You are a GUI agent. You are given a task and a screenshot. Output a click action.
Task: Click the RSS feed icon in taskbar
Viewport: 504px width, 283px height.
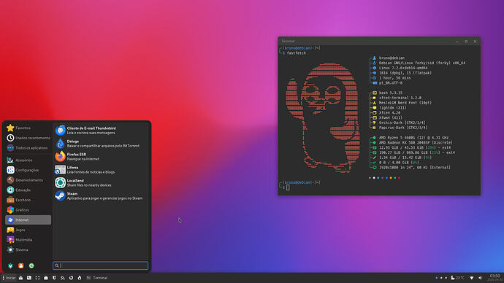(x=63, y=278)
